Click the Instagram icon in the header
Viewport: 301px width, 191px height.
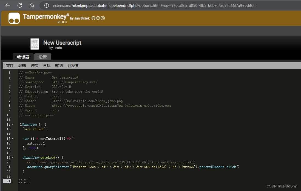102,18
